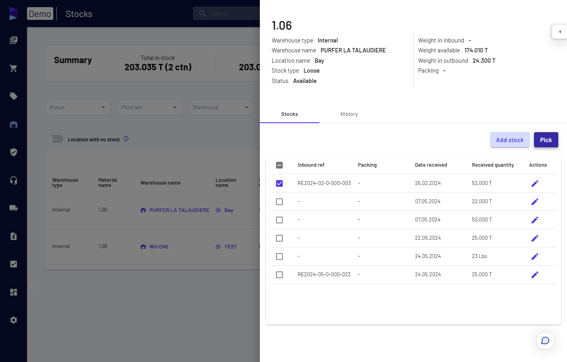Click the Demo workspace label
Screen dimensions: 567x362
point(40,14)
